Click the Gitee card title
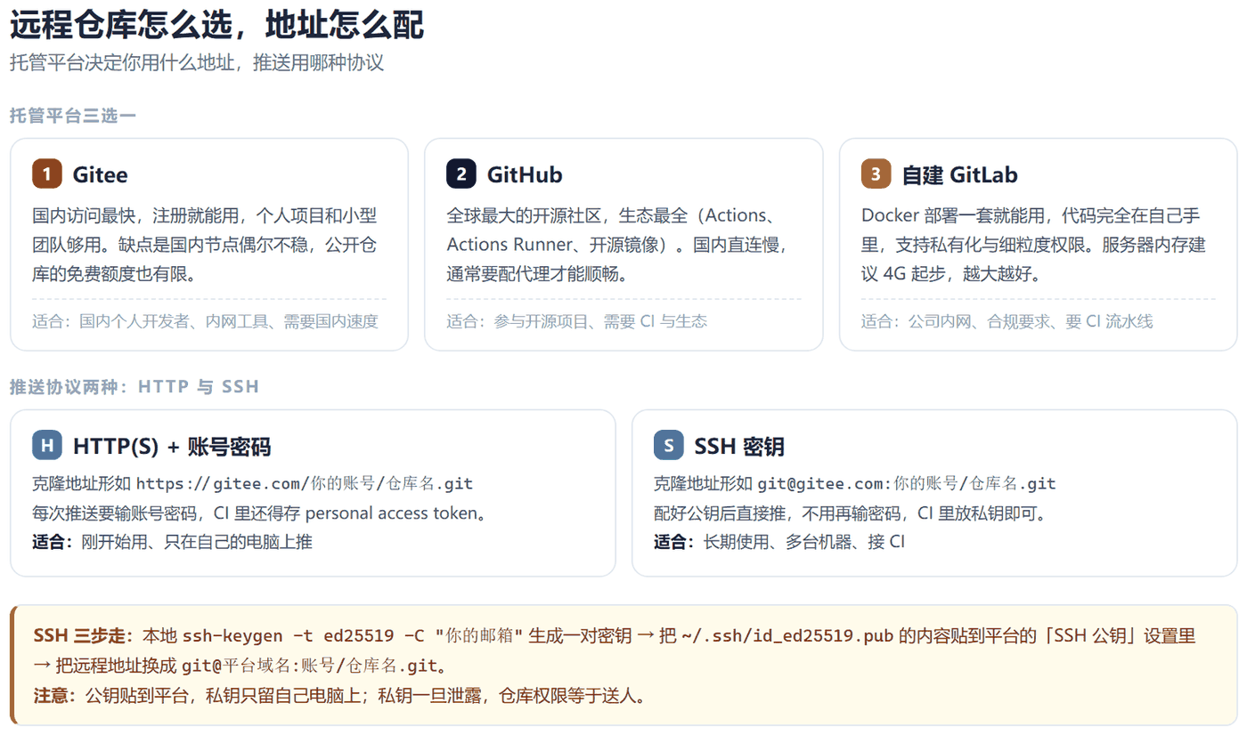 [x=101, y=174]
